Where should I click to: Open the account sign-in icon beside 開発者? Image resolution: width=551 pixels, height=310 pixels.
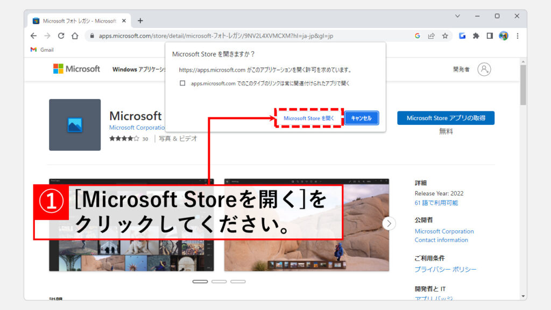(484, 69)
